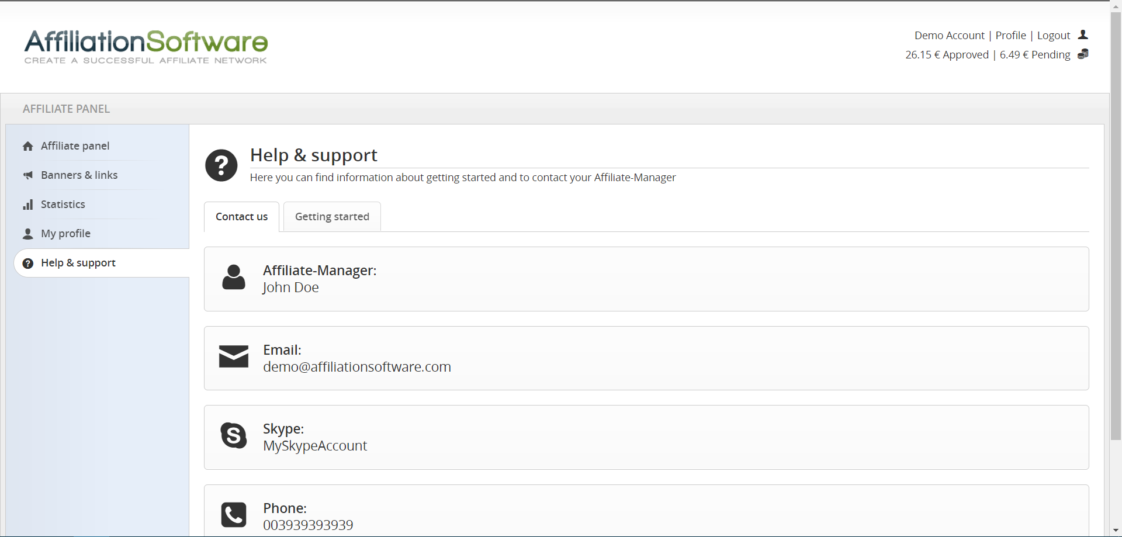Click the Help & support page heading

(314, 155)
